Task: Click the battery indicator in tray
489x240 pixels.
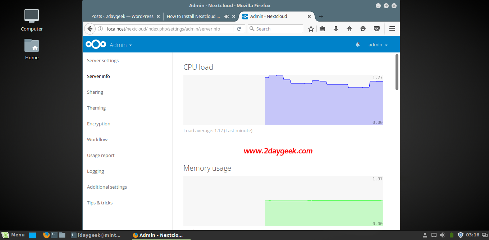Action: pyautogui.click(x=452, y=235)
